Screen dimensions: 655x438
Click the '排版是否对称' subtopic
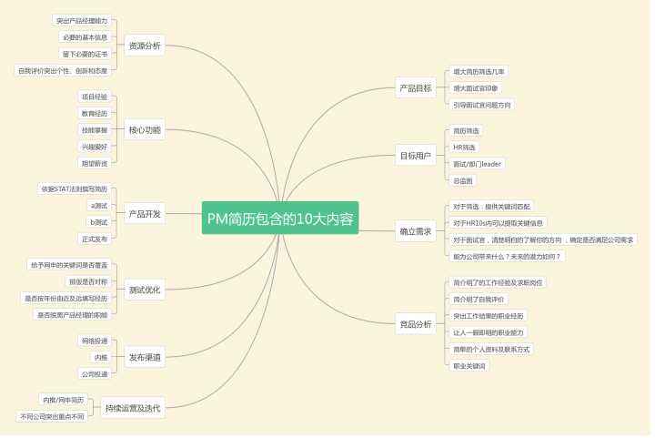(x=88, y=281)
